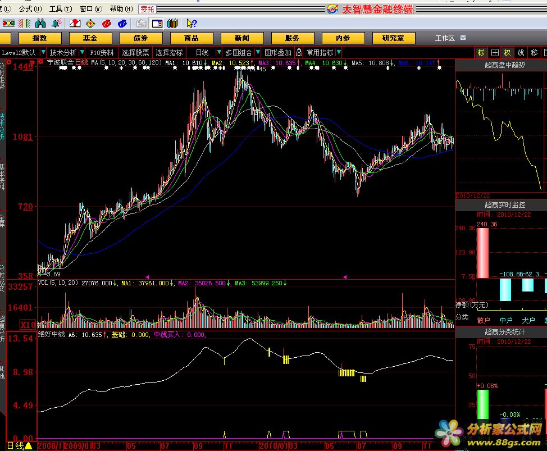Click the 债券 button
This screenshot has height=451, width=547.
tap(141, 38)
